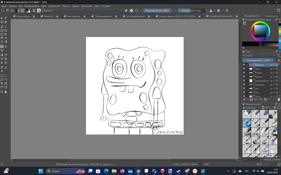Hide the 'рисничи' layer
The width and height of the screenshot is (281, 175).
tap(244, 85)
